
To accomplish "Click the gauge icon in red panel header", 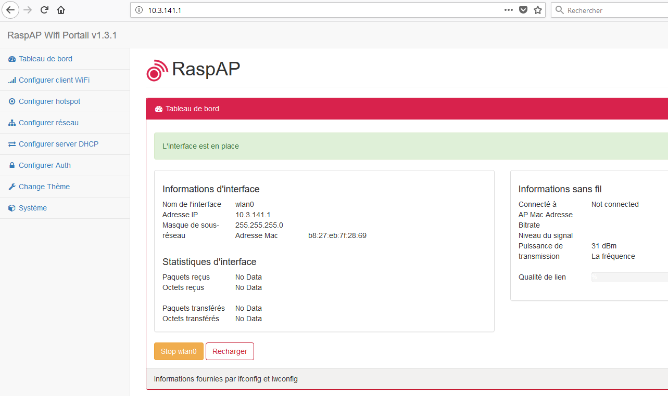I will click(159, 109).
